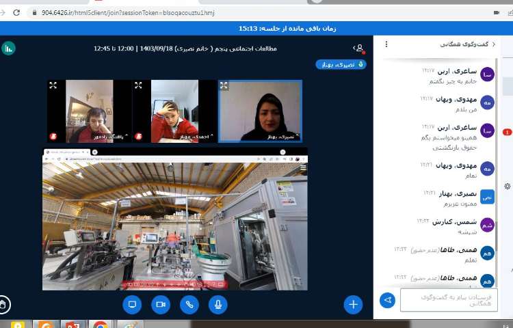513x328 pixels.
Task: Click the green polling stats icon
Action: point(8,49)
